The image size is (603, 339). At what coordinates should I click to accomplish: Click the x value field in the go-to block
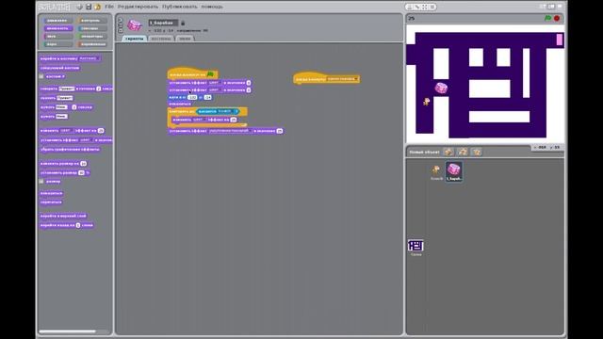pos(192,98)
